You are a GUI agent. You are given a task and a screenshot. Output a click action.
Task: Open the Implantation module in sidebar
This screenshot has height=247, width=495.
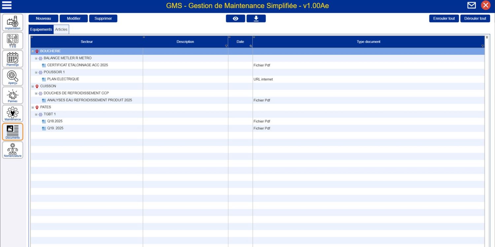[13, 22]
